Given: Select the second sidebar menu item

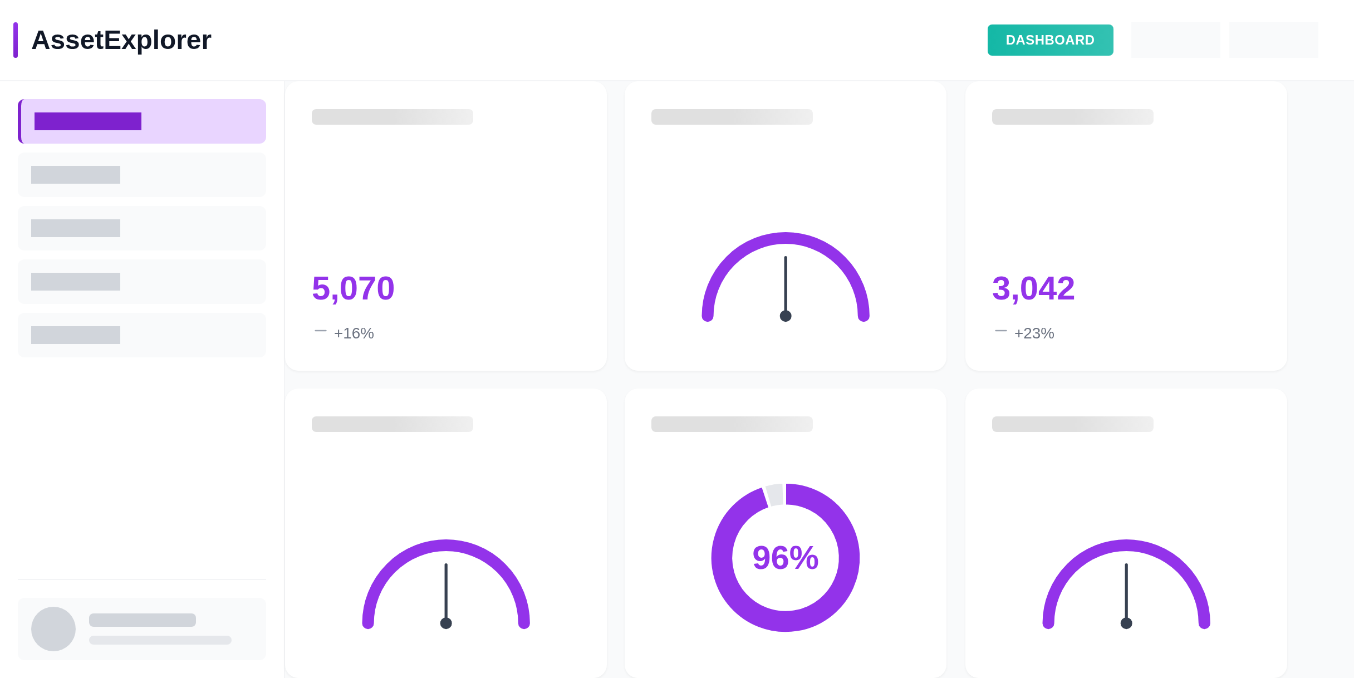Looking at the screenshot, I should 142,175.
